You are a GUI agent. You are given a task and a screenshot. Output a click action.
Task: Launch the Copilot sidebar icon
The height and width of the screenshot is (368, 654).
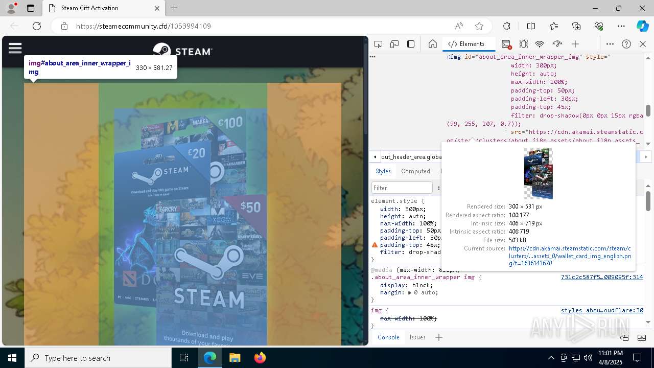(643, 26)
